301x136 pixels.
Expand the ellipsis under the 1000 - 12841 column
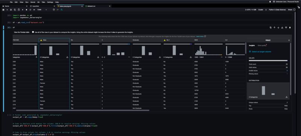[222, 57]
